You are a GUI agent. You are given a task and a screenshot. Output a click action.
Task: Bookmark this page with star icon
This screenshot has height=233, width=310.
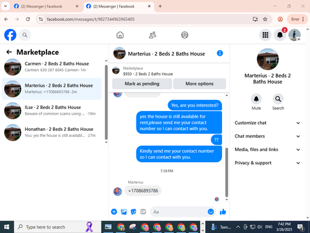coord(265,19)
